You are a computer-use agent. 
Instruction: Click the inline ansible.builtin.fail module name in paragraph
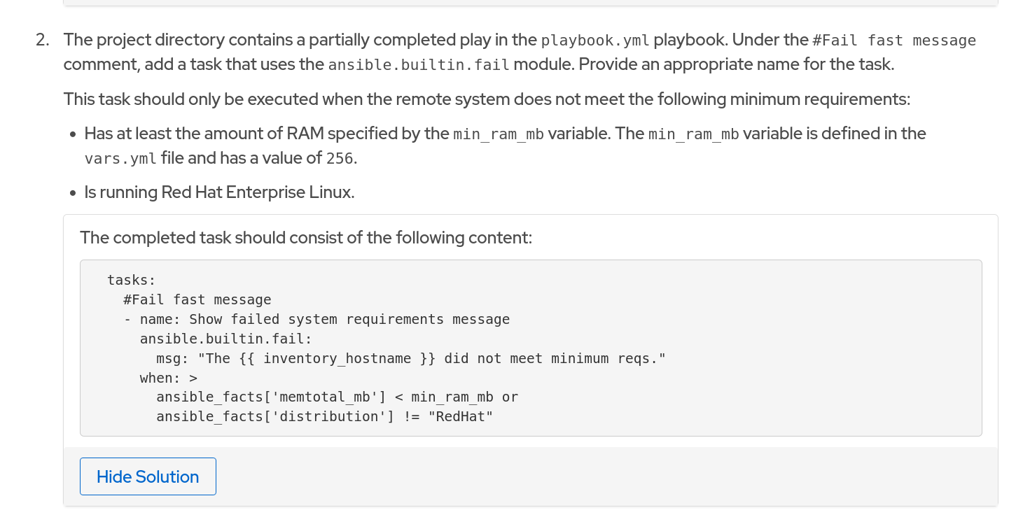point(420,66)
